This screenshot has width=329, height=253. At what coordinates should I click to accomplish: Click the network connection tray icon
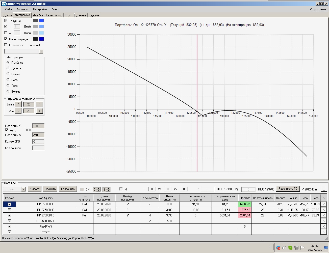pyautogui.click(x=296, y=247)
